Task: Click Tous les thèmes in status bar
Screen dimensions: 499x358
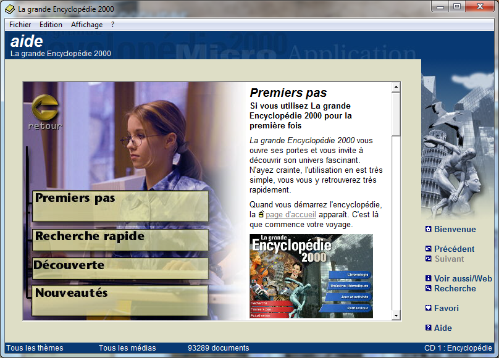Action: click(x=35, y=348)
